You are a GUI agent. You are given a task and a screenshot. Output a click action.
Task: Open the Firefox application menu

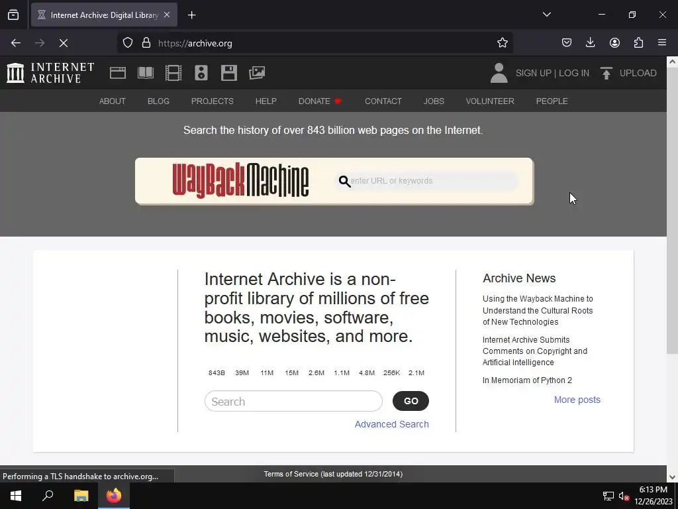pos(662,43)
